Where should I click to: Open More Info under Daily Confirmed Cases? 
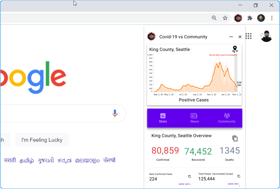pos(185,184)
